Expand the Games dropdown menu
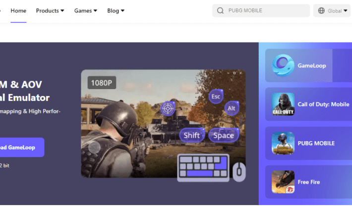Viewport: 352px width, 212px height. point(86,10)
